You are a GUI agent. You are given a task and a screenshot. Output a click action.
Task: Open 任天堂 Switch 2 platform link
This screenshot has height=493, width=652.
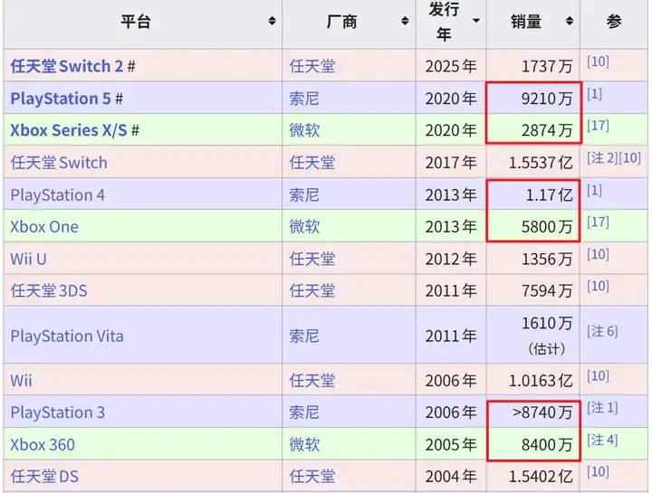point(67,66)
